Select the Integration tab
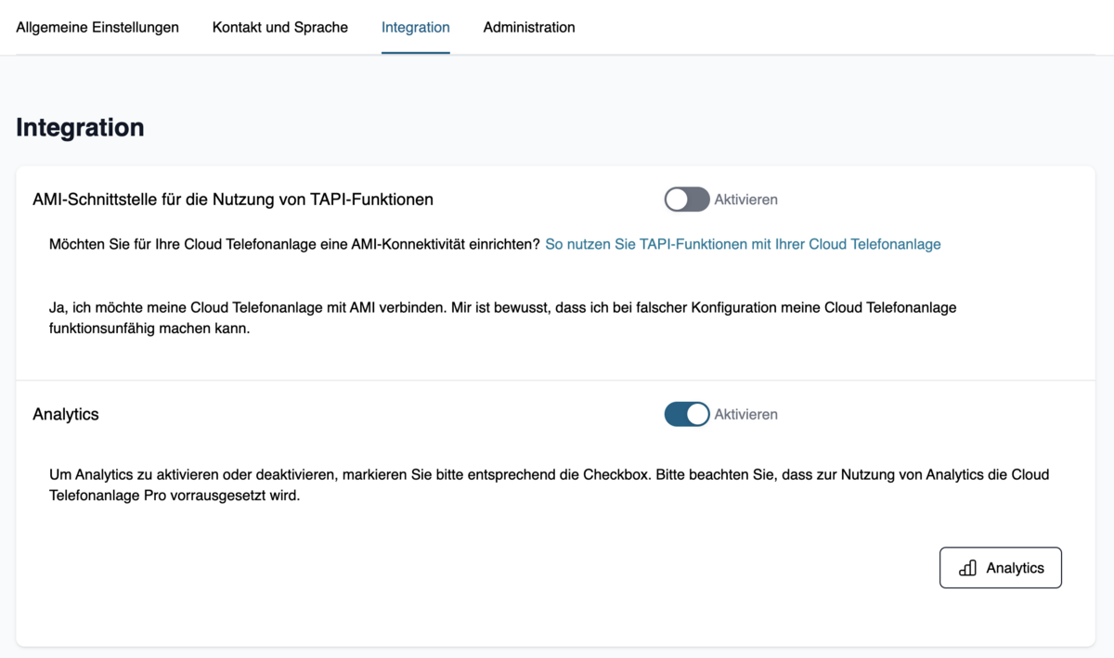This screenshot has width=1114, height=658. [x=416, y=27]
